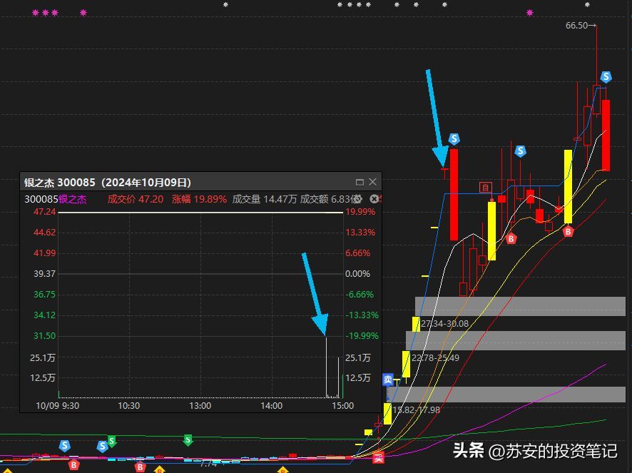Select the gray 15.82-17.98 gap zone
Viewport: 632px width, 473px height.
[506, 395]
